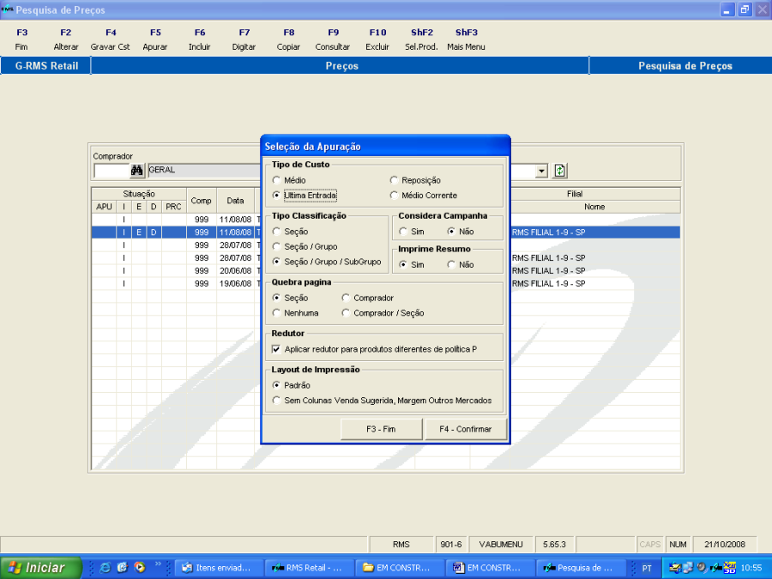Click the Comprador code input field
Image resolution: width=772 pixels, height=579 pixels.
tap(112, 171)
